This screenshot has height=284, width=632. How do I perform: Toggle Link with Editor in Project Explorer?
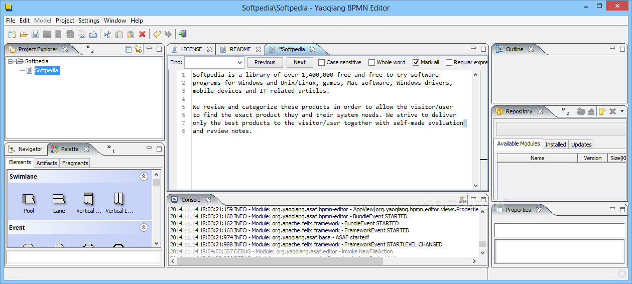click(138, 49)
